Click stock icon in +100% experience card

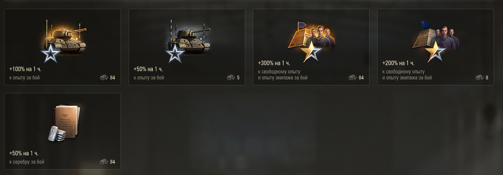104,77
